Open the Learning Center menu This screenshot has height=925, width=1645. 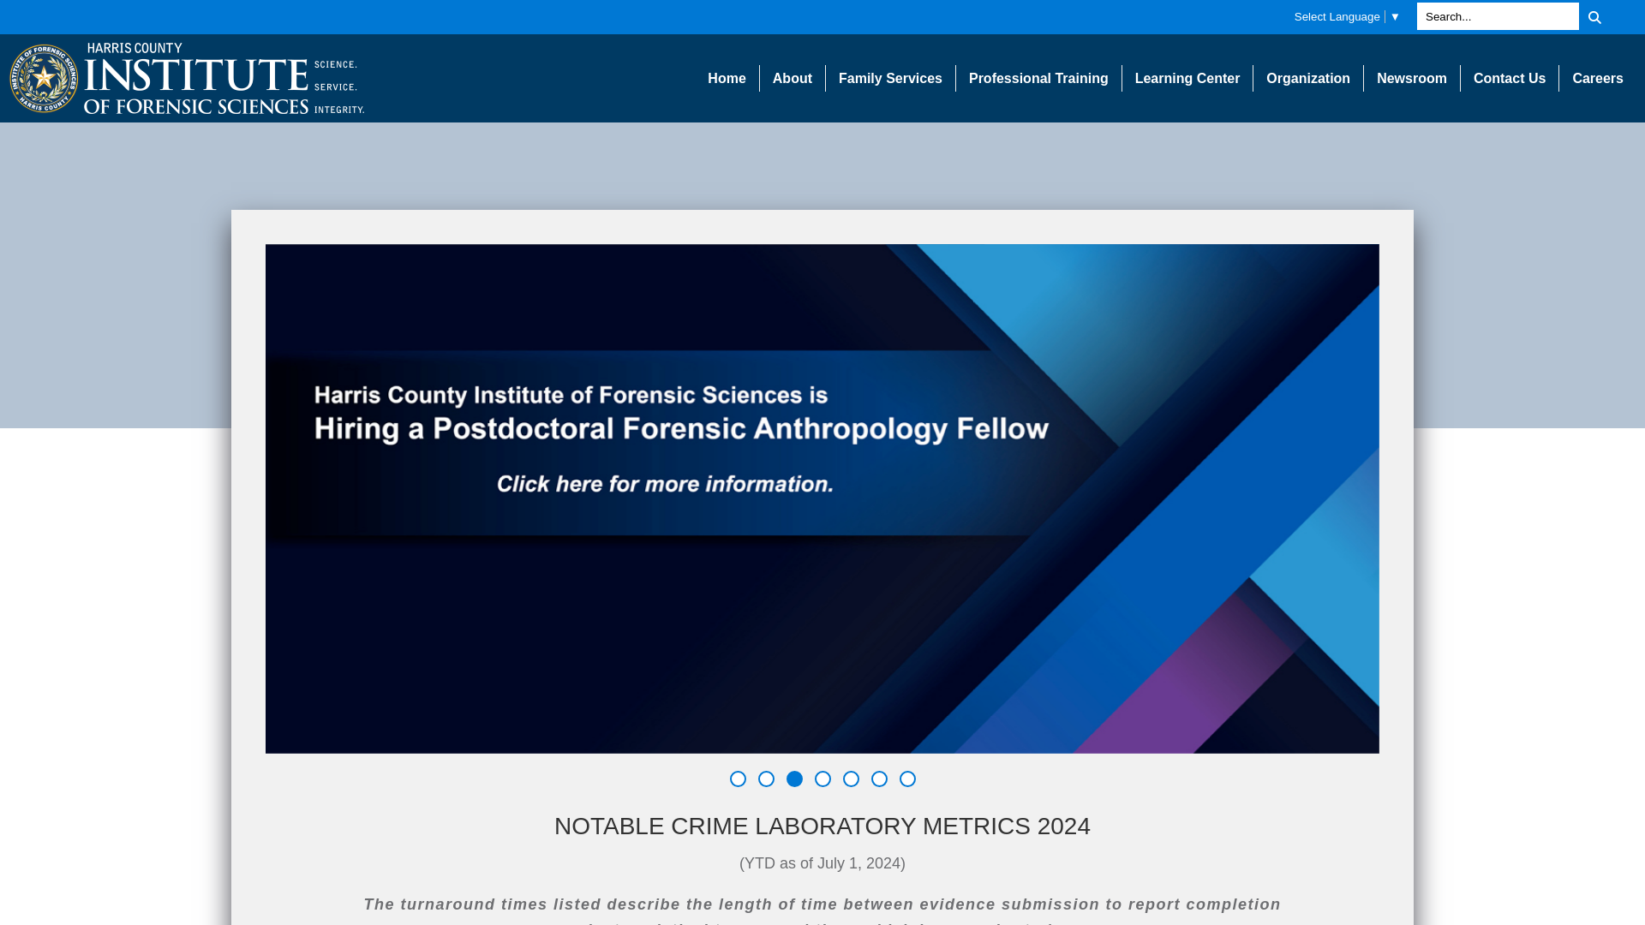pos(1187,78)
